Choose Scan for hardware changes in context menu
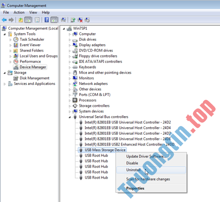Screen dimensions: 220x202 click(151, 179)
